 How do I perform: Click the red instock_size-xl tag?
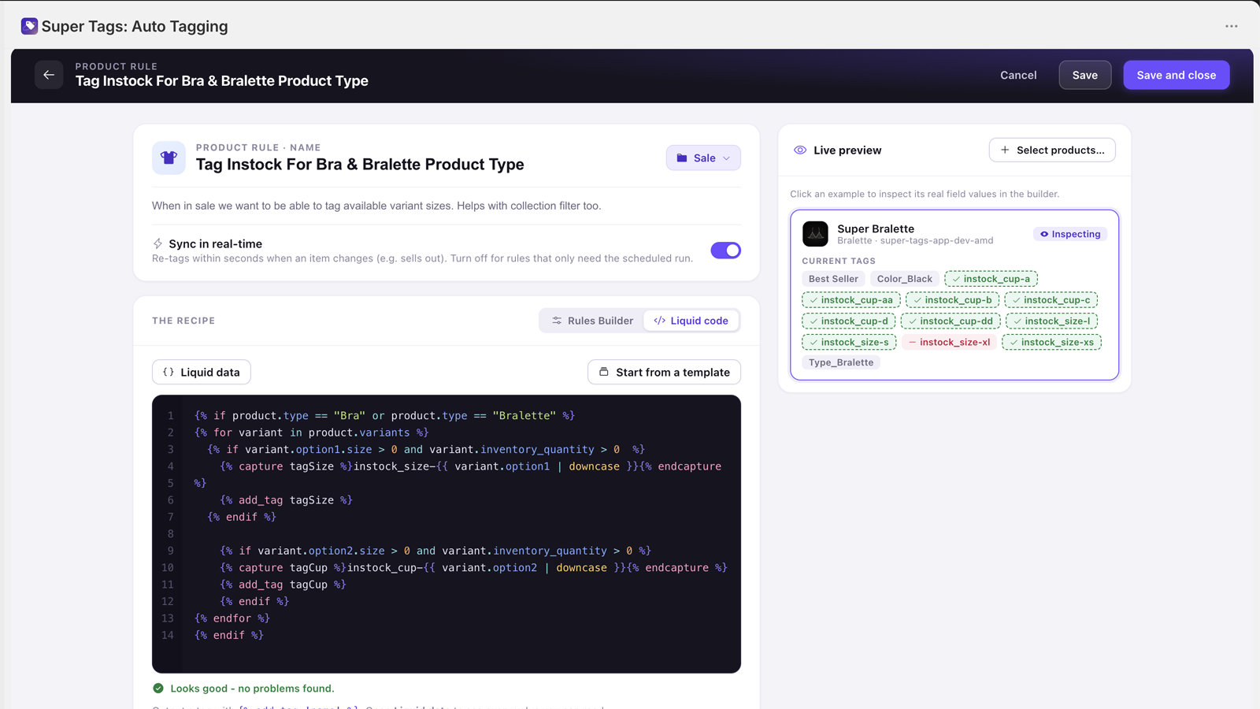point(949,343)
